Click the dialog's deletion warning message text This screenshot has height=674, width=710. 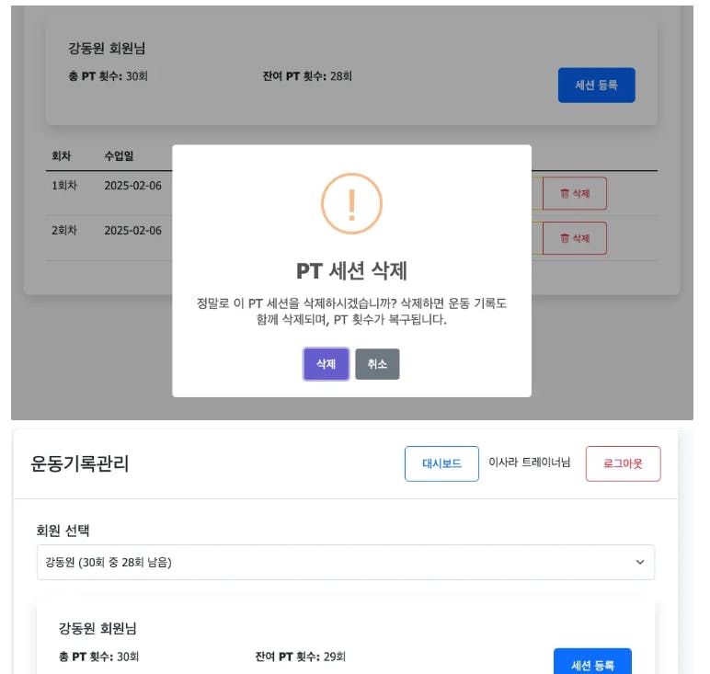[x=351, y=312]
